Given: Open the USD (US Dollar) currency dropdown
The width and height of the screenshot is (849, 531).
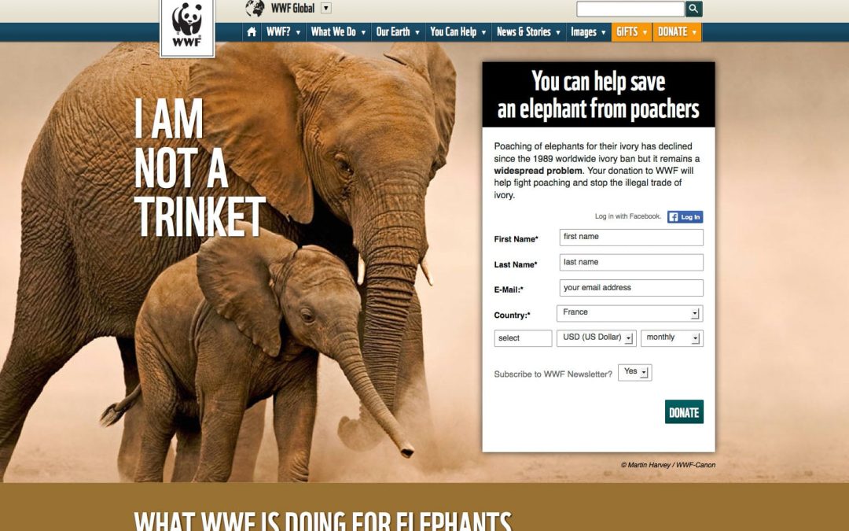Looking at the screenshot, I should [596, 338].
